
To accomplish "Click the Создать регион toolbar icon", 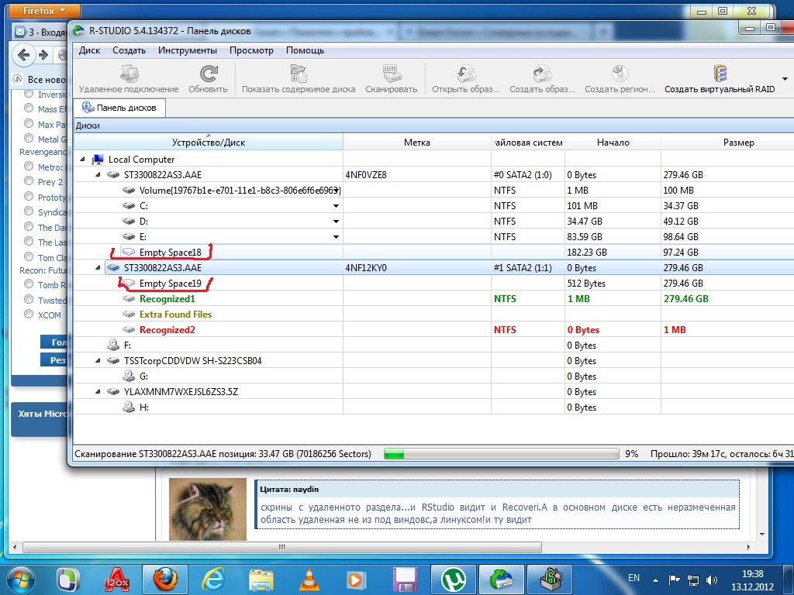I will tap(620, 74).
